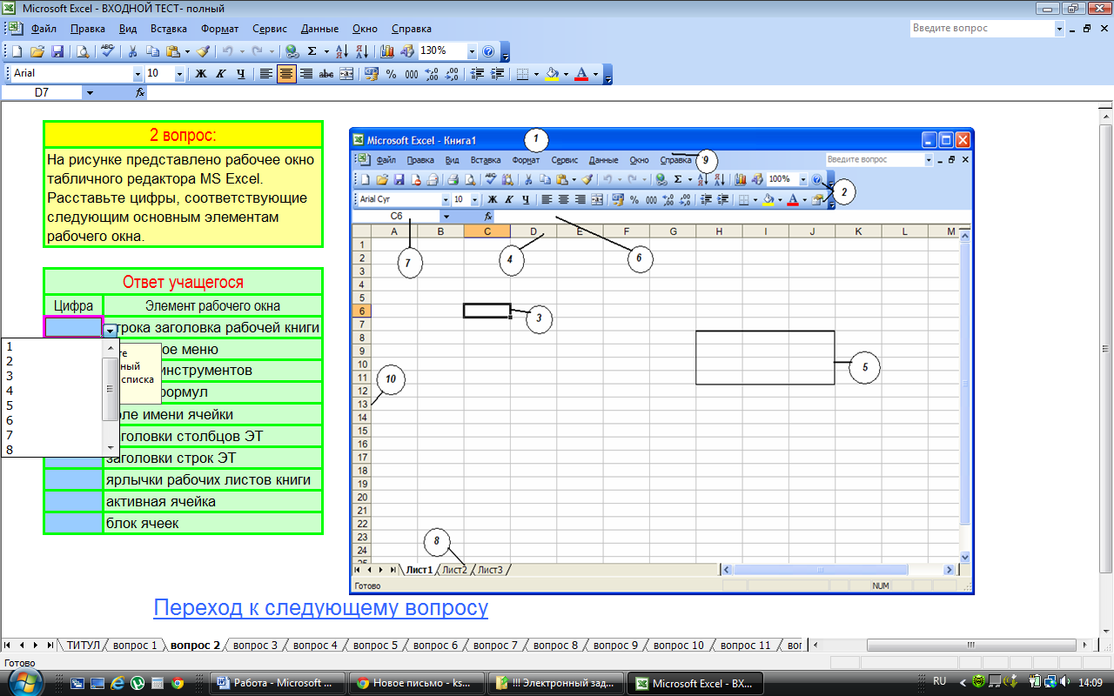This screenshot has width=1114, height=696.
Task: Toggle italic К formatting
Action: (220, 74)
